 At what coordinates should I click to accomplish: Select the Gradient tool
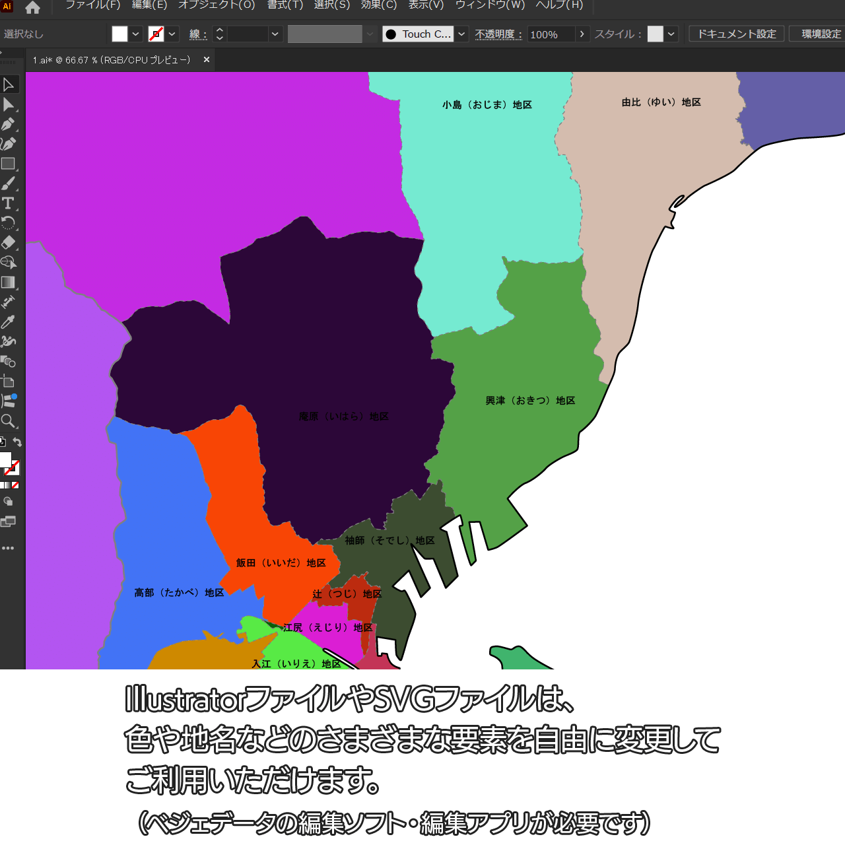click(9, 283)
